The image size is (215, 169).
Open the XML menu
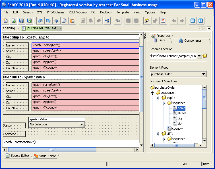[x=40, y=12]
